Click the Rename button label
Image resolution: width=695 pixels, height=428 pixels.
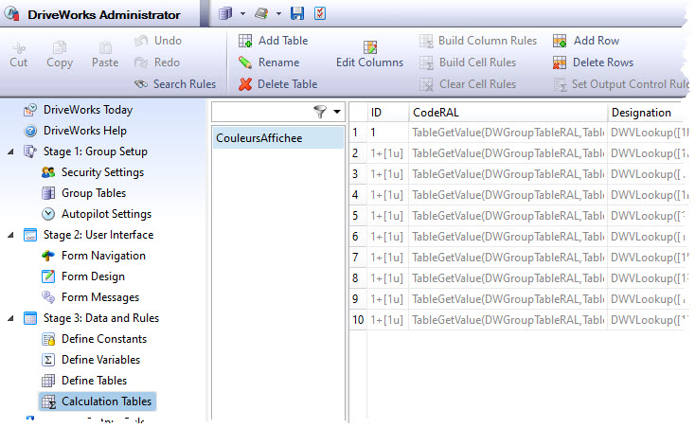click(x=278, y=62)
